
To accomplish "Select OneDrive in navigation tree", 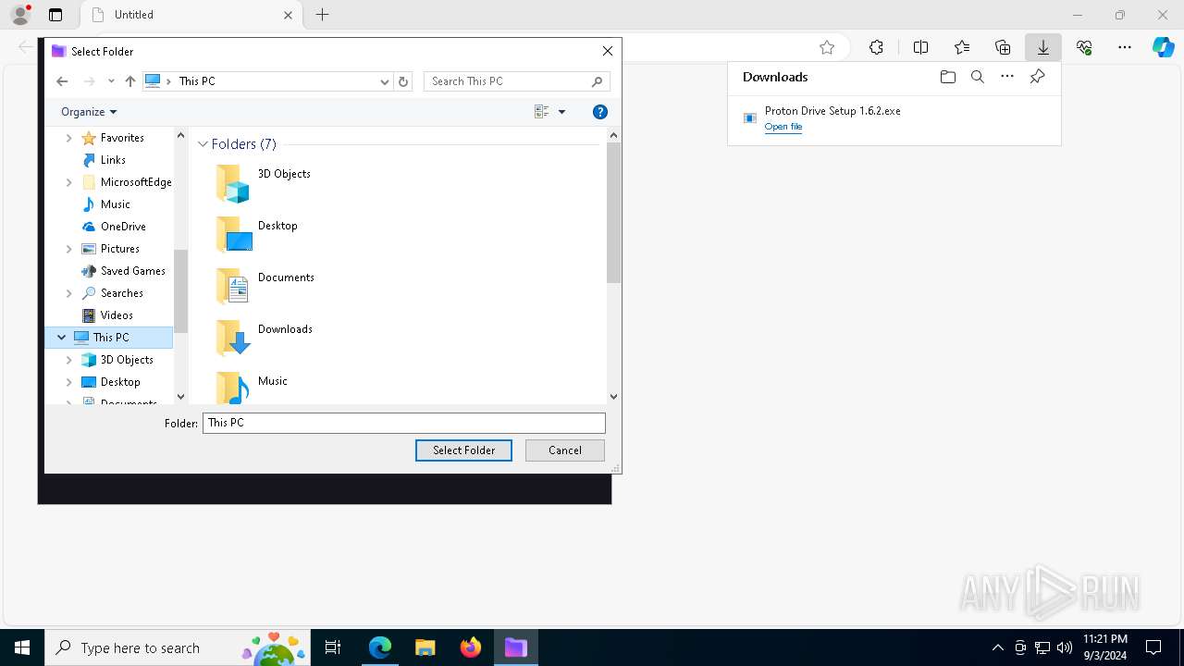I will (x=123, y=227).
